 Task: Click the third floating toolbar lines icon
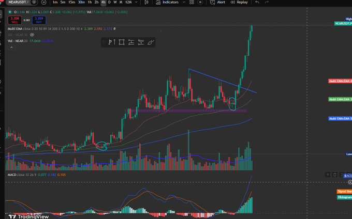(131, 42)
